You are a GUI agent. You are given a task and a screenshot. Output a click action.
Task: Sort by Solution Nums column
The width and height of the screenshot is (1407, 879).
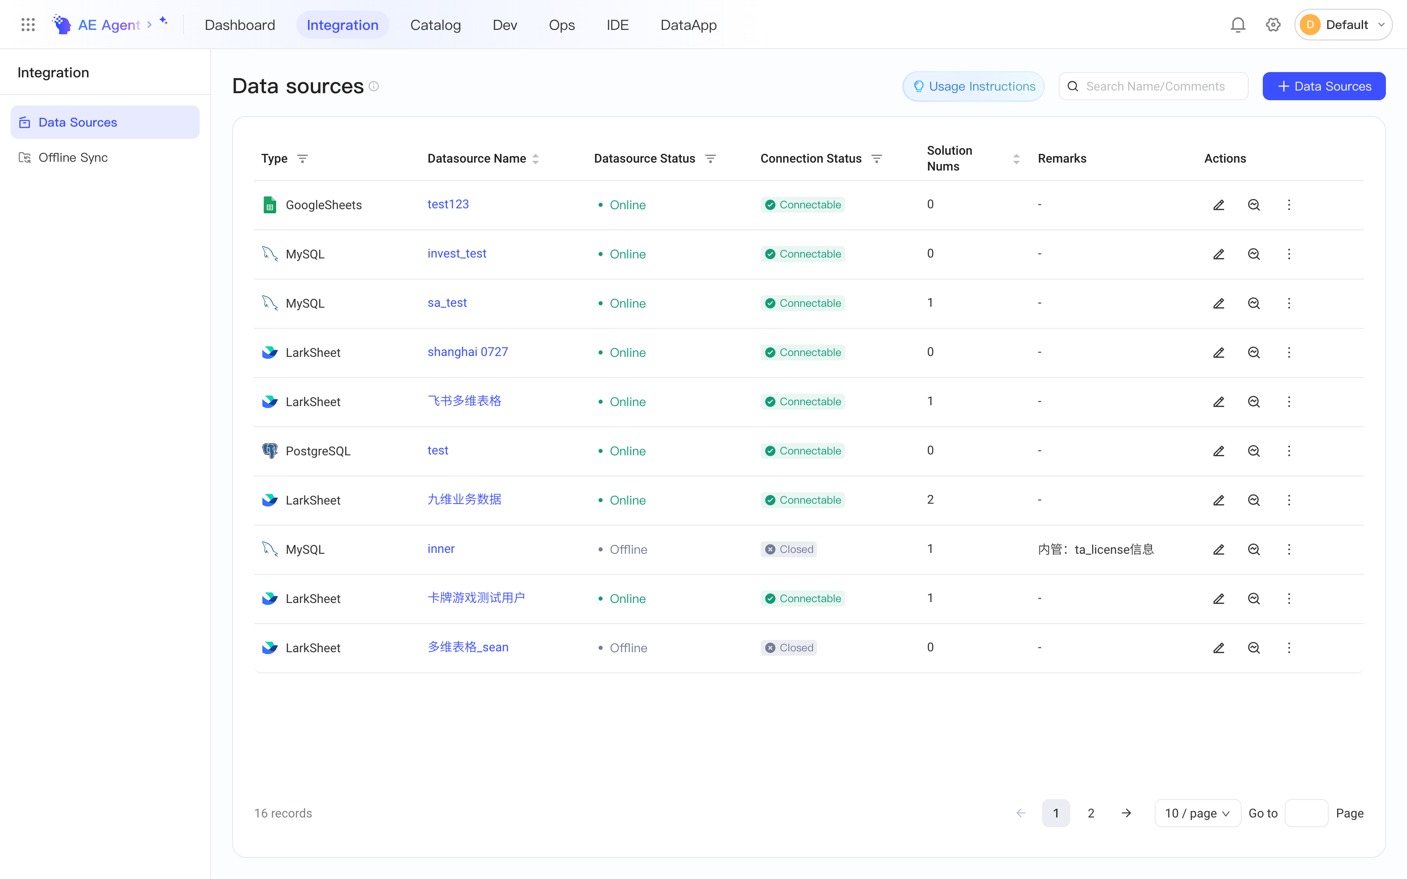point(1016,159)
